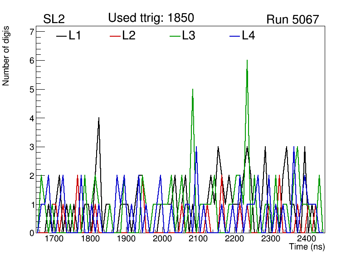Click the SL2 title at top left

click(54, 19)
